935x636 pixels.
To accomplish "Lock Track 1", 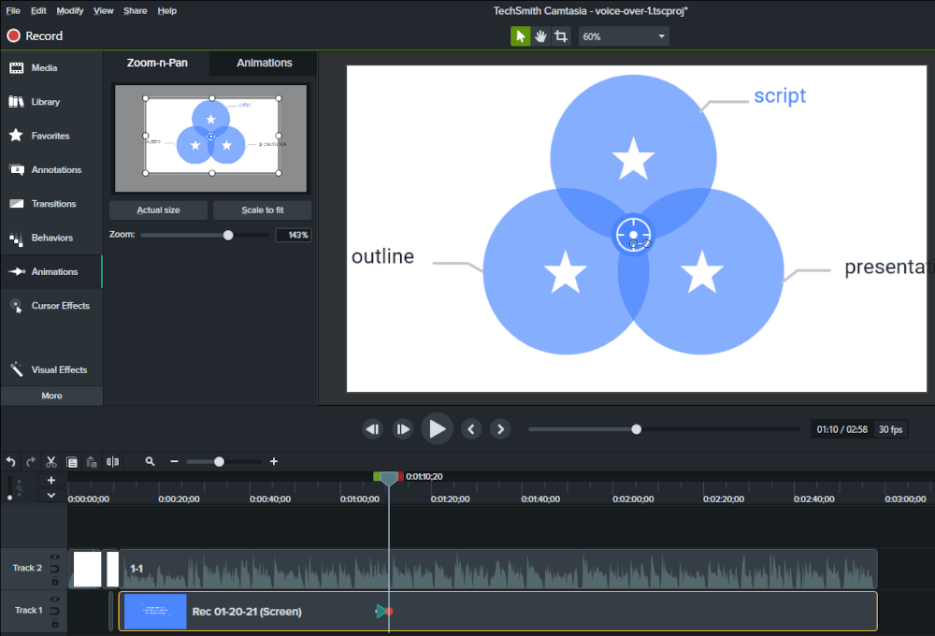I will tap(55, 623).
